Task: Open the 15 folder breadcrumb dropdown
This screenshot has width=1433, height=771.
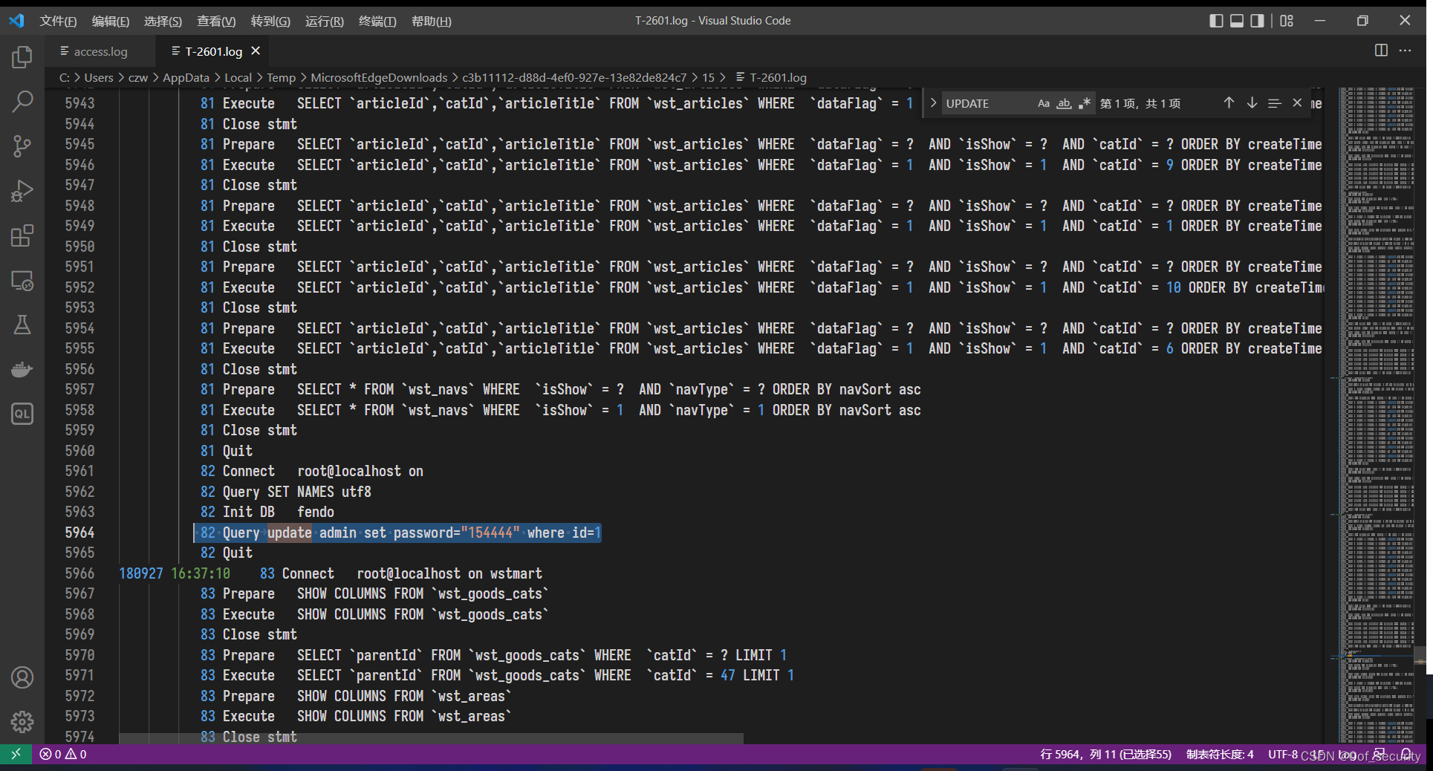Action: pyautogui.click(x=709, y=77)
